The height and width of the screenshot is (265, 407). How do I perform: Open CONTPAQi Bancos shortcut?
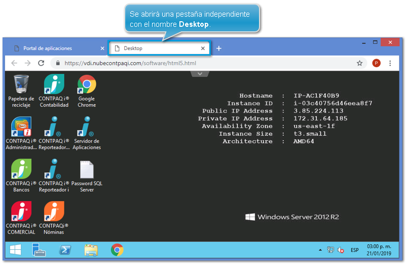[21, 176]
